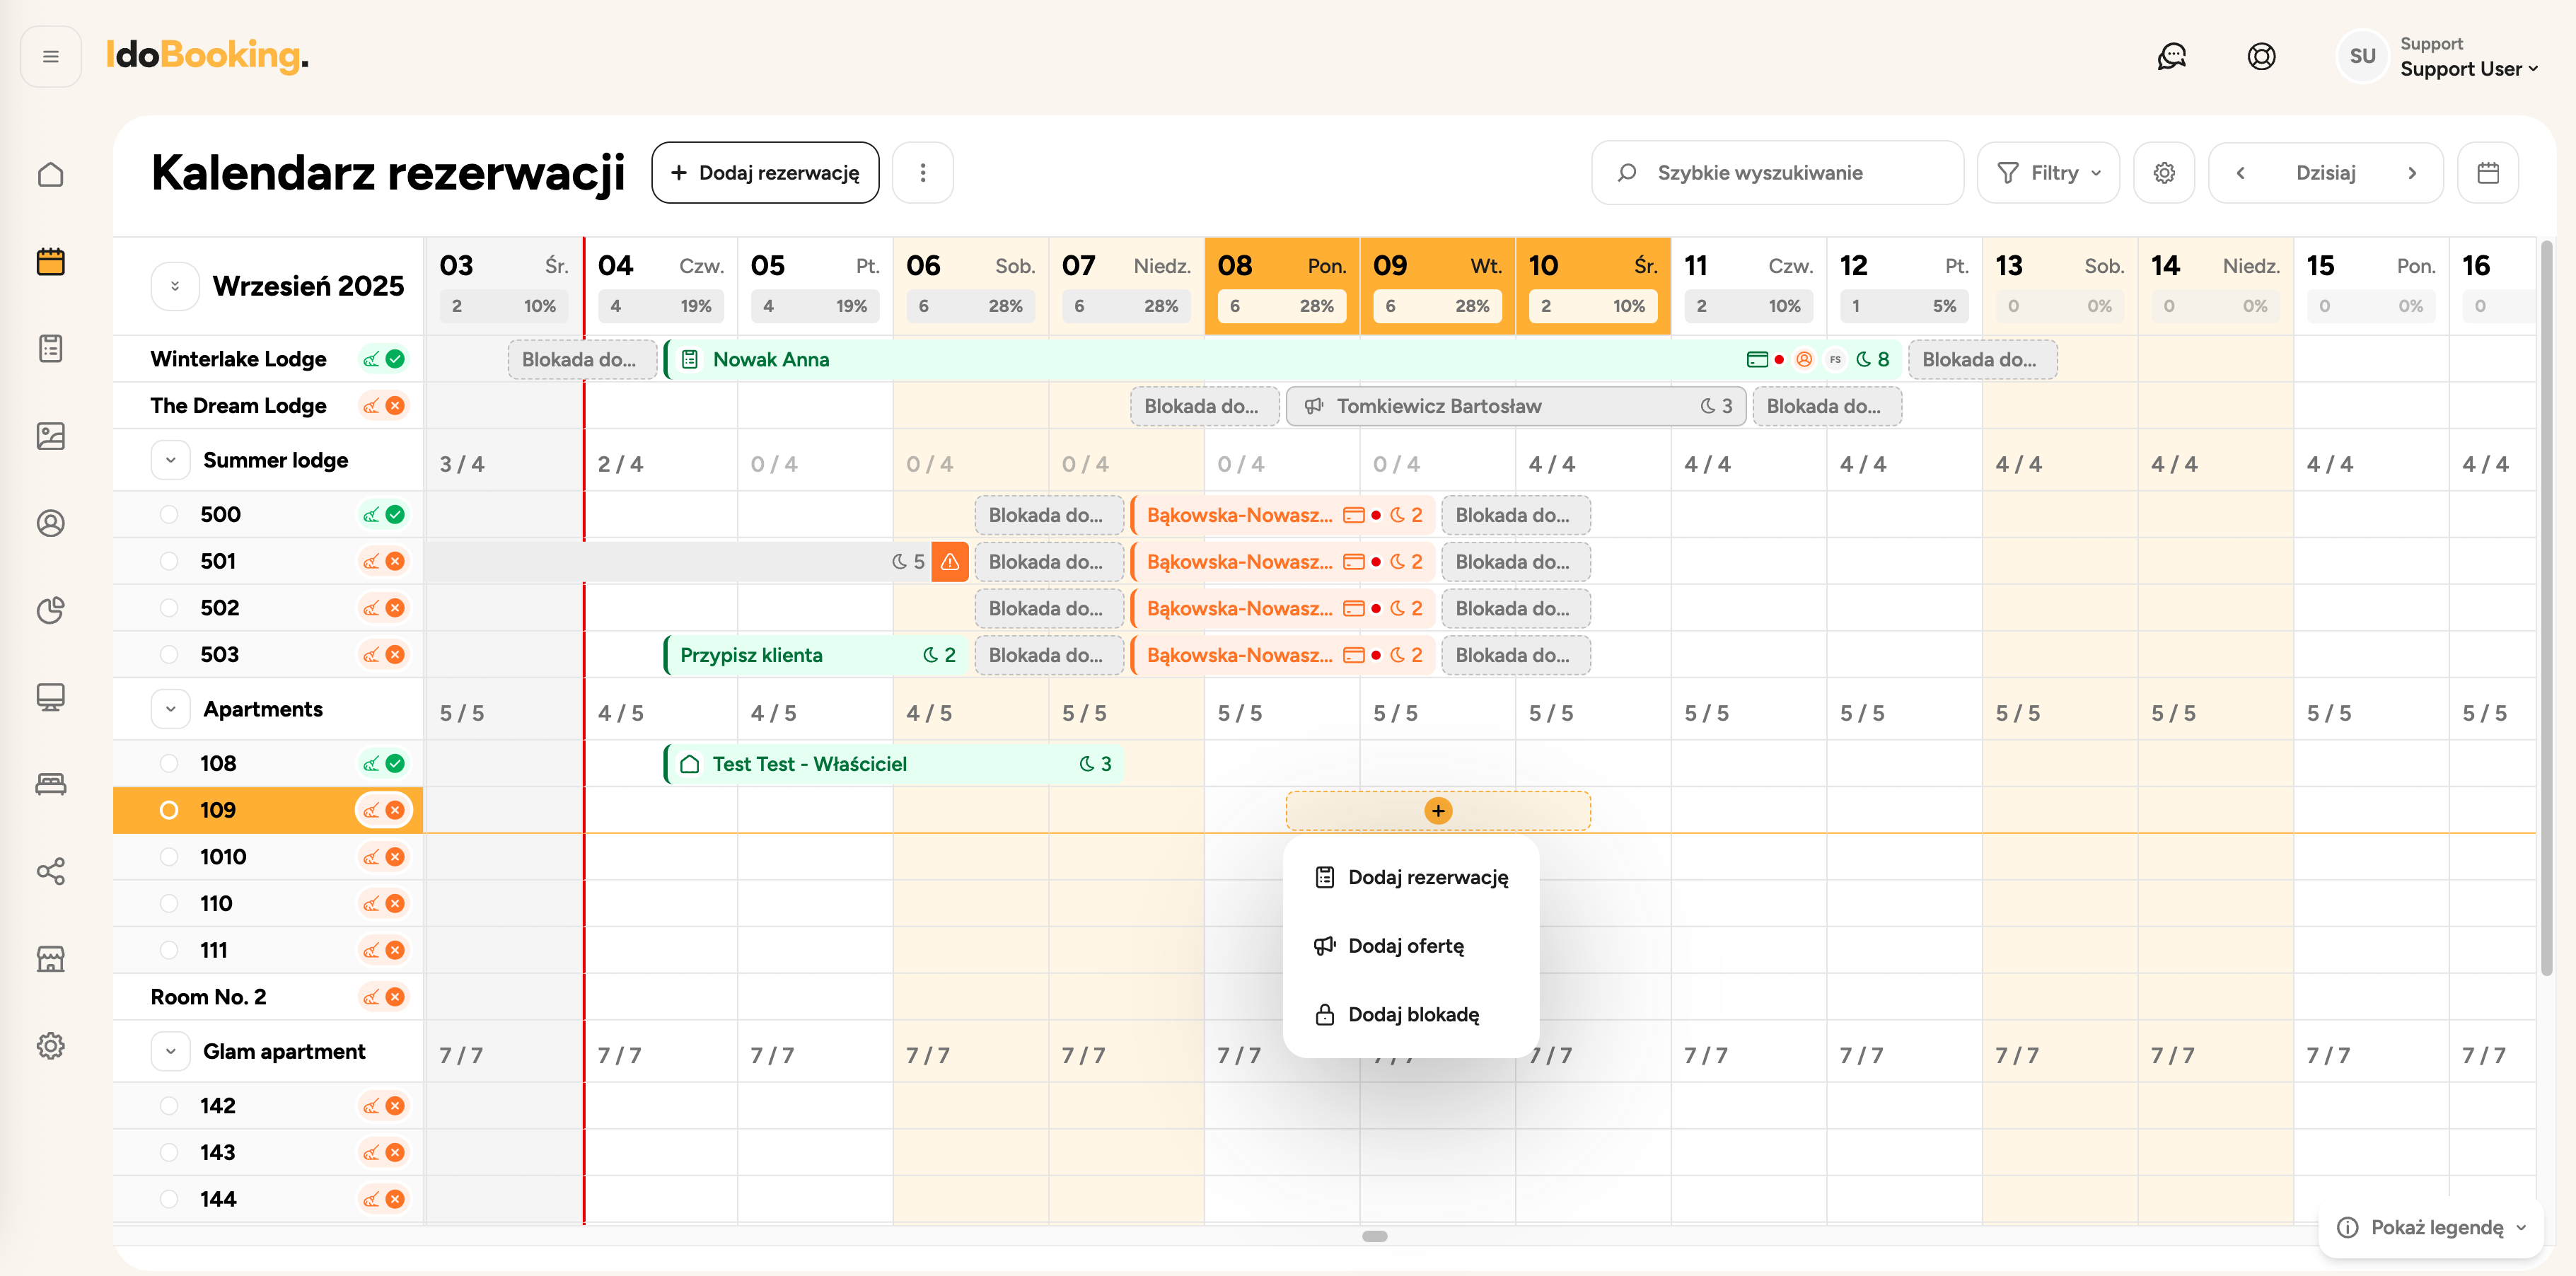Click the warning icon in row 501

(x=949, y=562)
